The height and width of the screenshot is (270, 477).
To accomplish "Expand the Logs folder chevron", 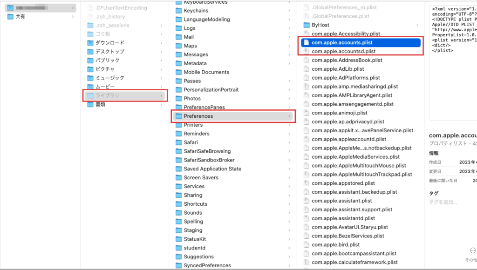I will click(289, 28).
